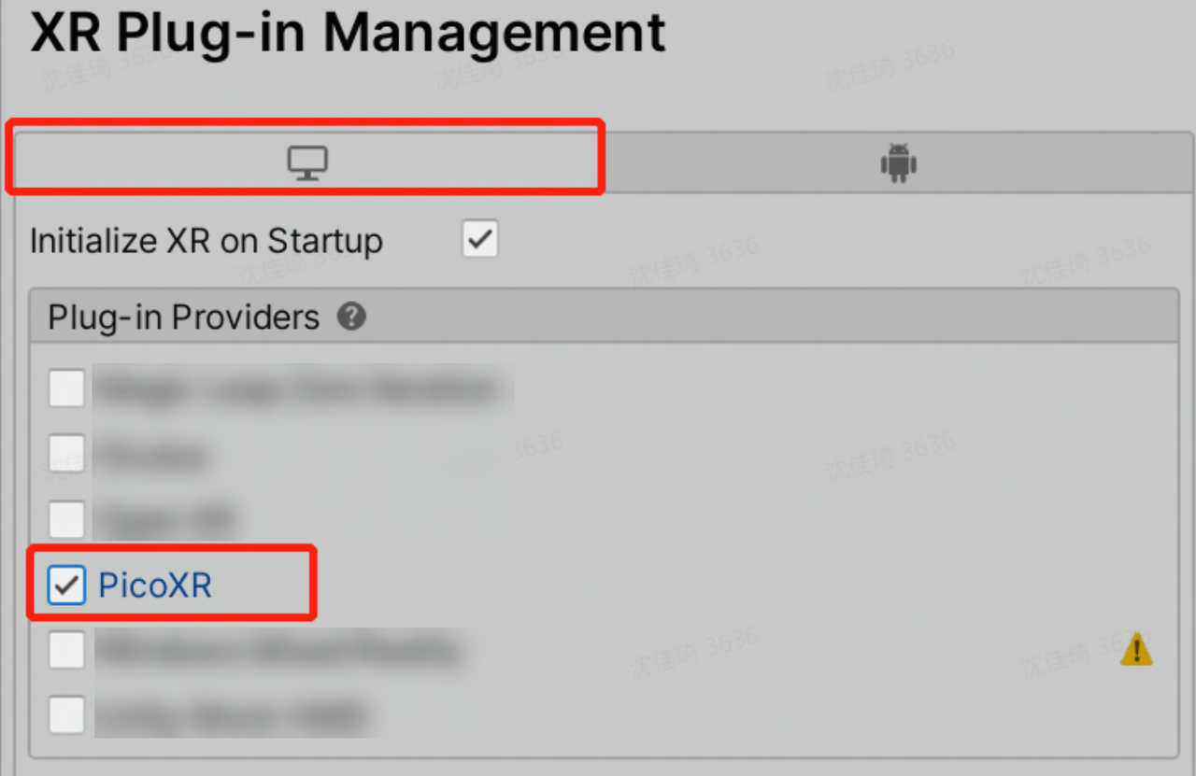Viewport: 1196px width, 776px height.
Task: Toggle the Initialize XR on Startup checkbox
Action: pos(480,240)
